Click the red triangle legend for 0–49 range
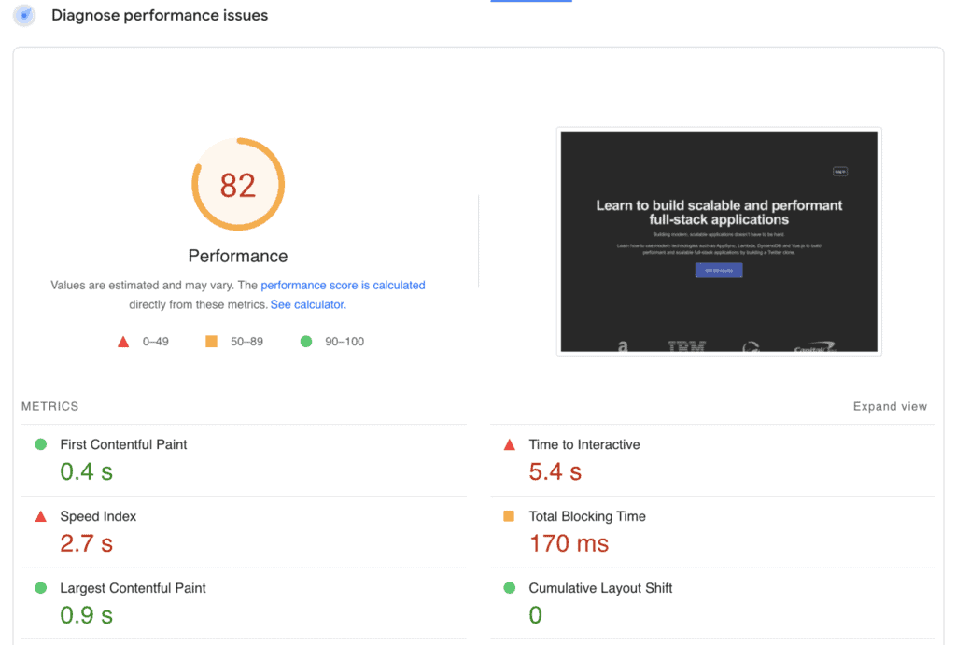The height and width of the screenshot is (645, 956). point(123,341)
